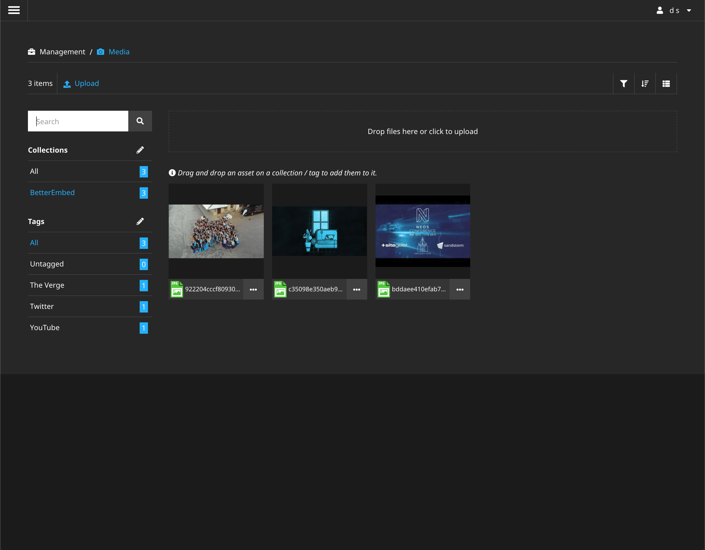Click JPG icon of 922204cccf80930
The width and height of the screenshot is (705, 550).
[x=177, y=289]
